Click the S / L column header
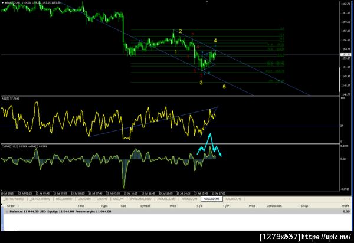The width and height of the screenshot is (354, 243). pyautogui.click(x=199, y=206)
